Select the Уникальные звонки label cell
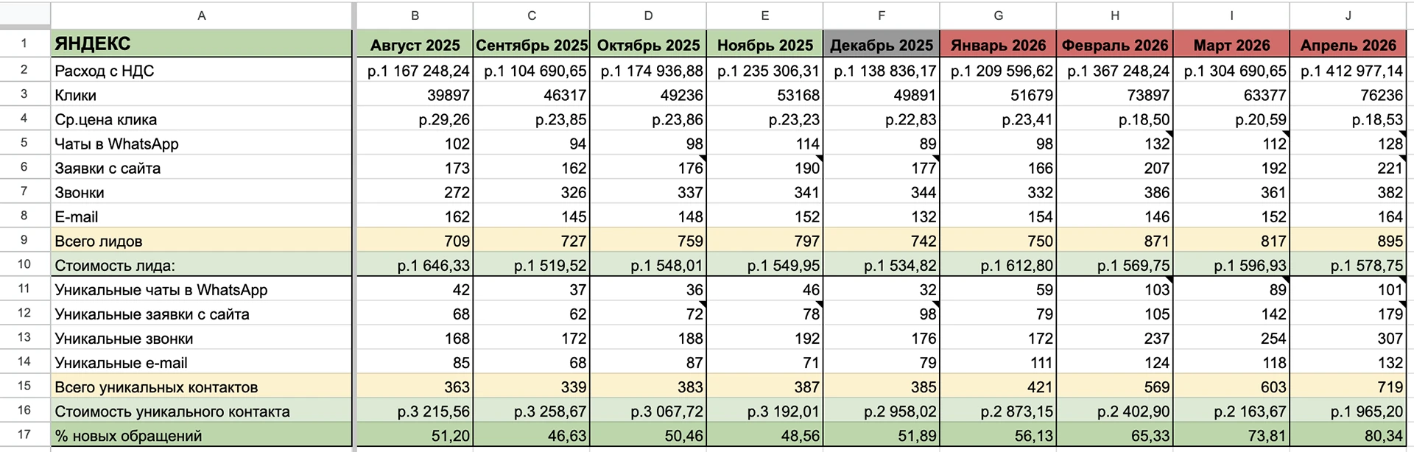Image resolution: width=1414 pixels, height=452 pixels. click(x=202, y=338)
